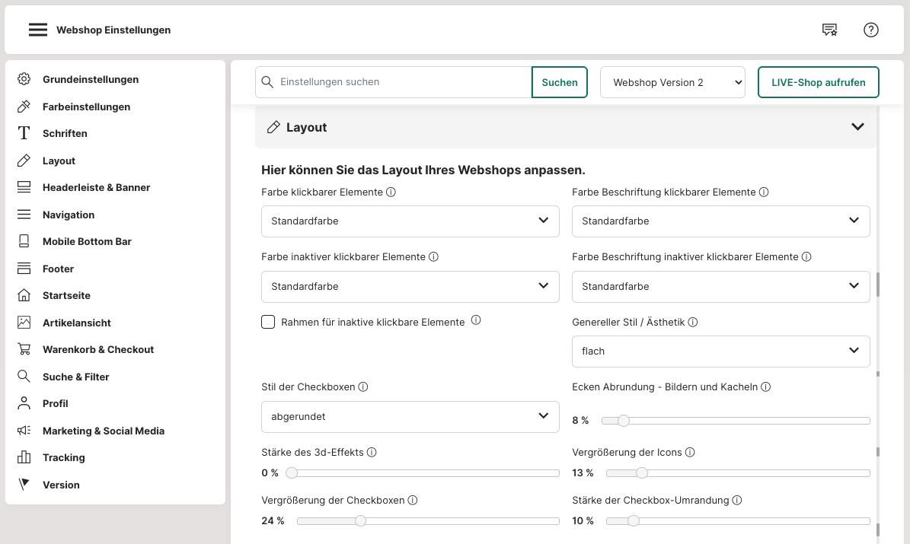This screenshot has width=910, height=544.
Task: Click the Marketing & Social Media megaphone icon
Action: (x=24, y=431)
